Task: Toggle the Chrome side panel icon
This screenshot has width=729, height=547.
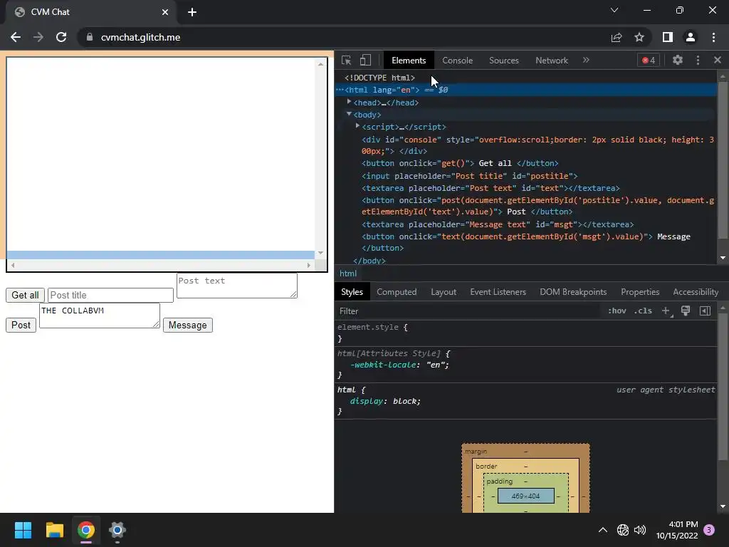Action: point(667,37)
